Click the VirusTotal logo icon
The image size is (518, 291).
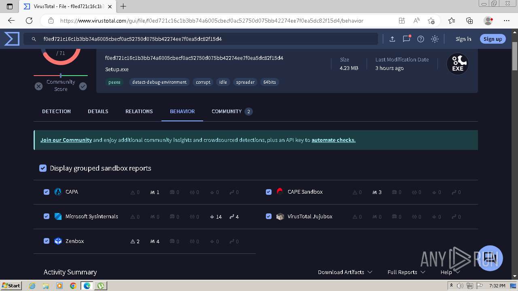12,39
